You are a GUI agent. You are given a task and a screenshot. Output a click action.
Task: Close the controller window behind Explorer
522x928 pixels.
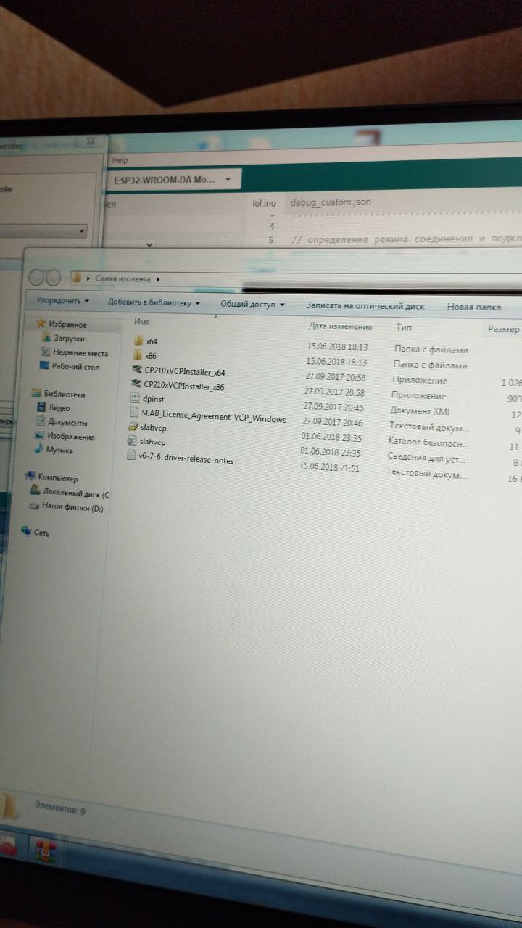click(90, 141)
